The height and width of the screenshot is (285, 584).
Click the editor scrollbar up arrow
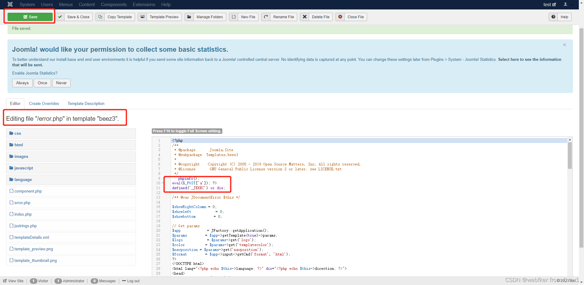click(570, 140)
